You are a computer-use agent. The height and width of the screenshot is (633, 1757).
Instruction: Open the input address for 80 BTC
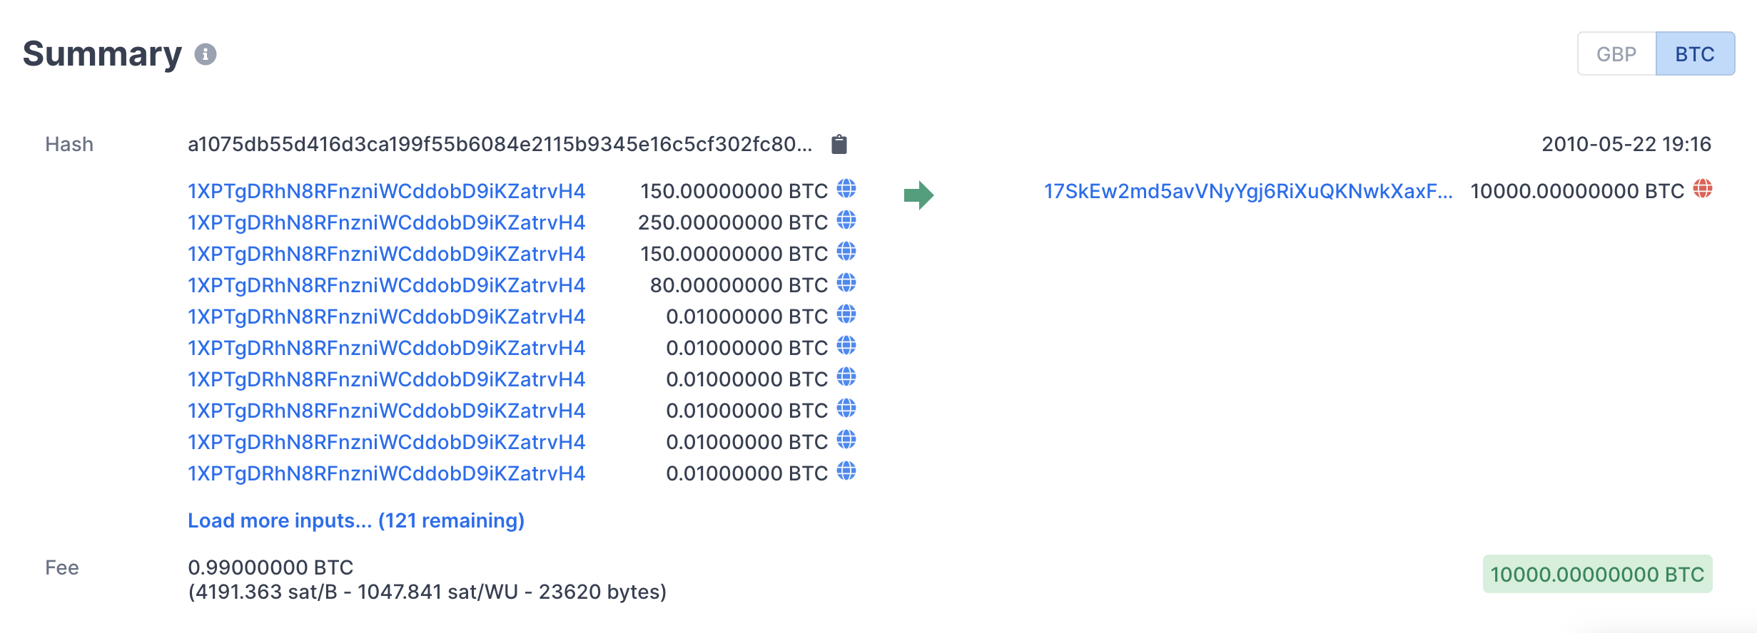(386, 285)
